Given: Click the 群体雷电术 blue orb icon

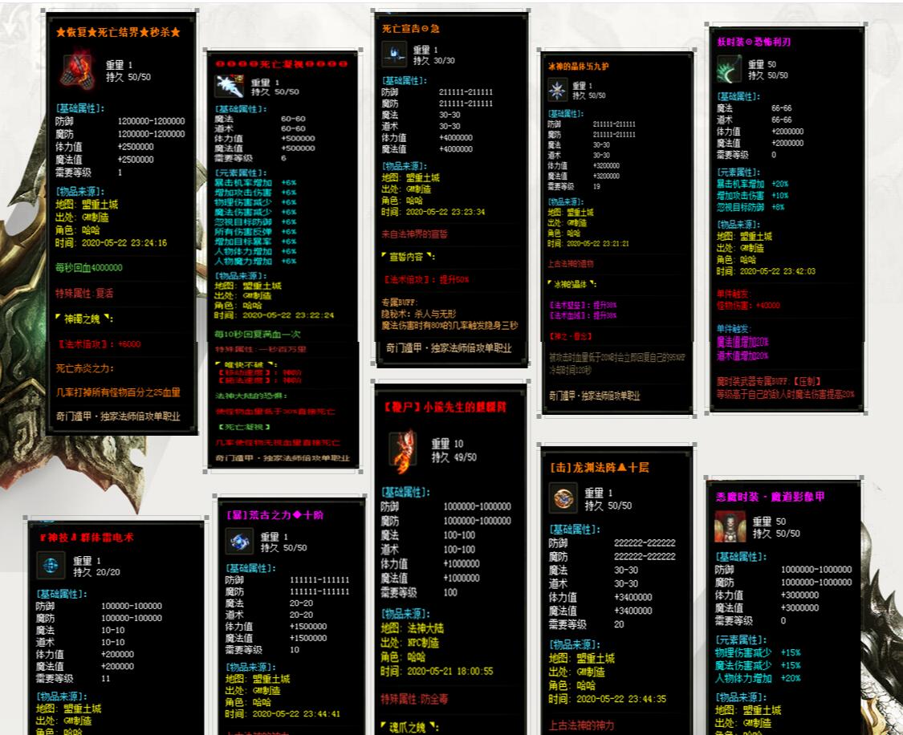Looking at the screenshot, I should pyautogui.click(x=51, y=566).
